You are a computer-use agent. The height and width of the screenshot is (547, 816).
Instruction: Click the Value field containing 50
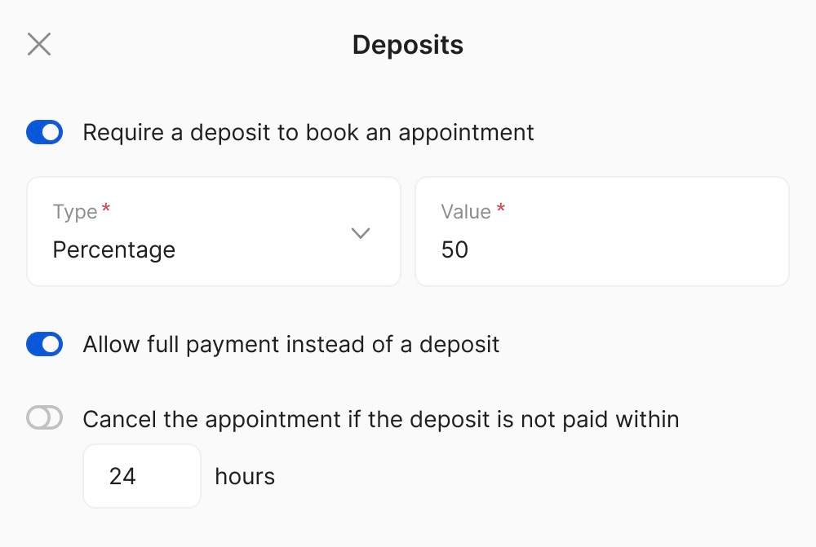click(601, 249)
